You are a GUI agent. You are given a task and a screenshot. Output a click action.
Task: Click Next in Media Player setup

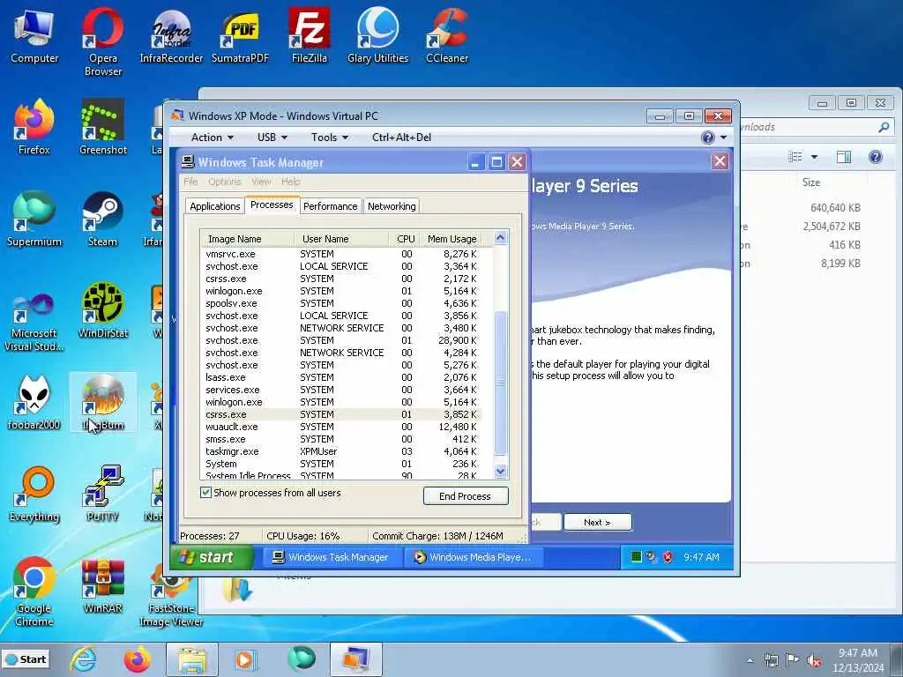click(597, 522)
